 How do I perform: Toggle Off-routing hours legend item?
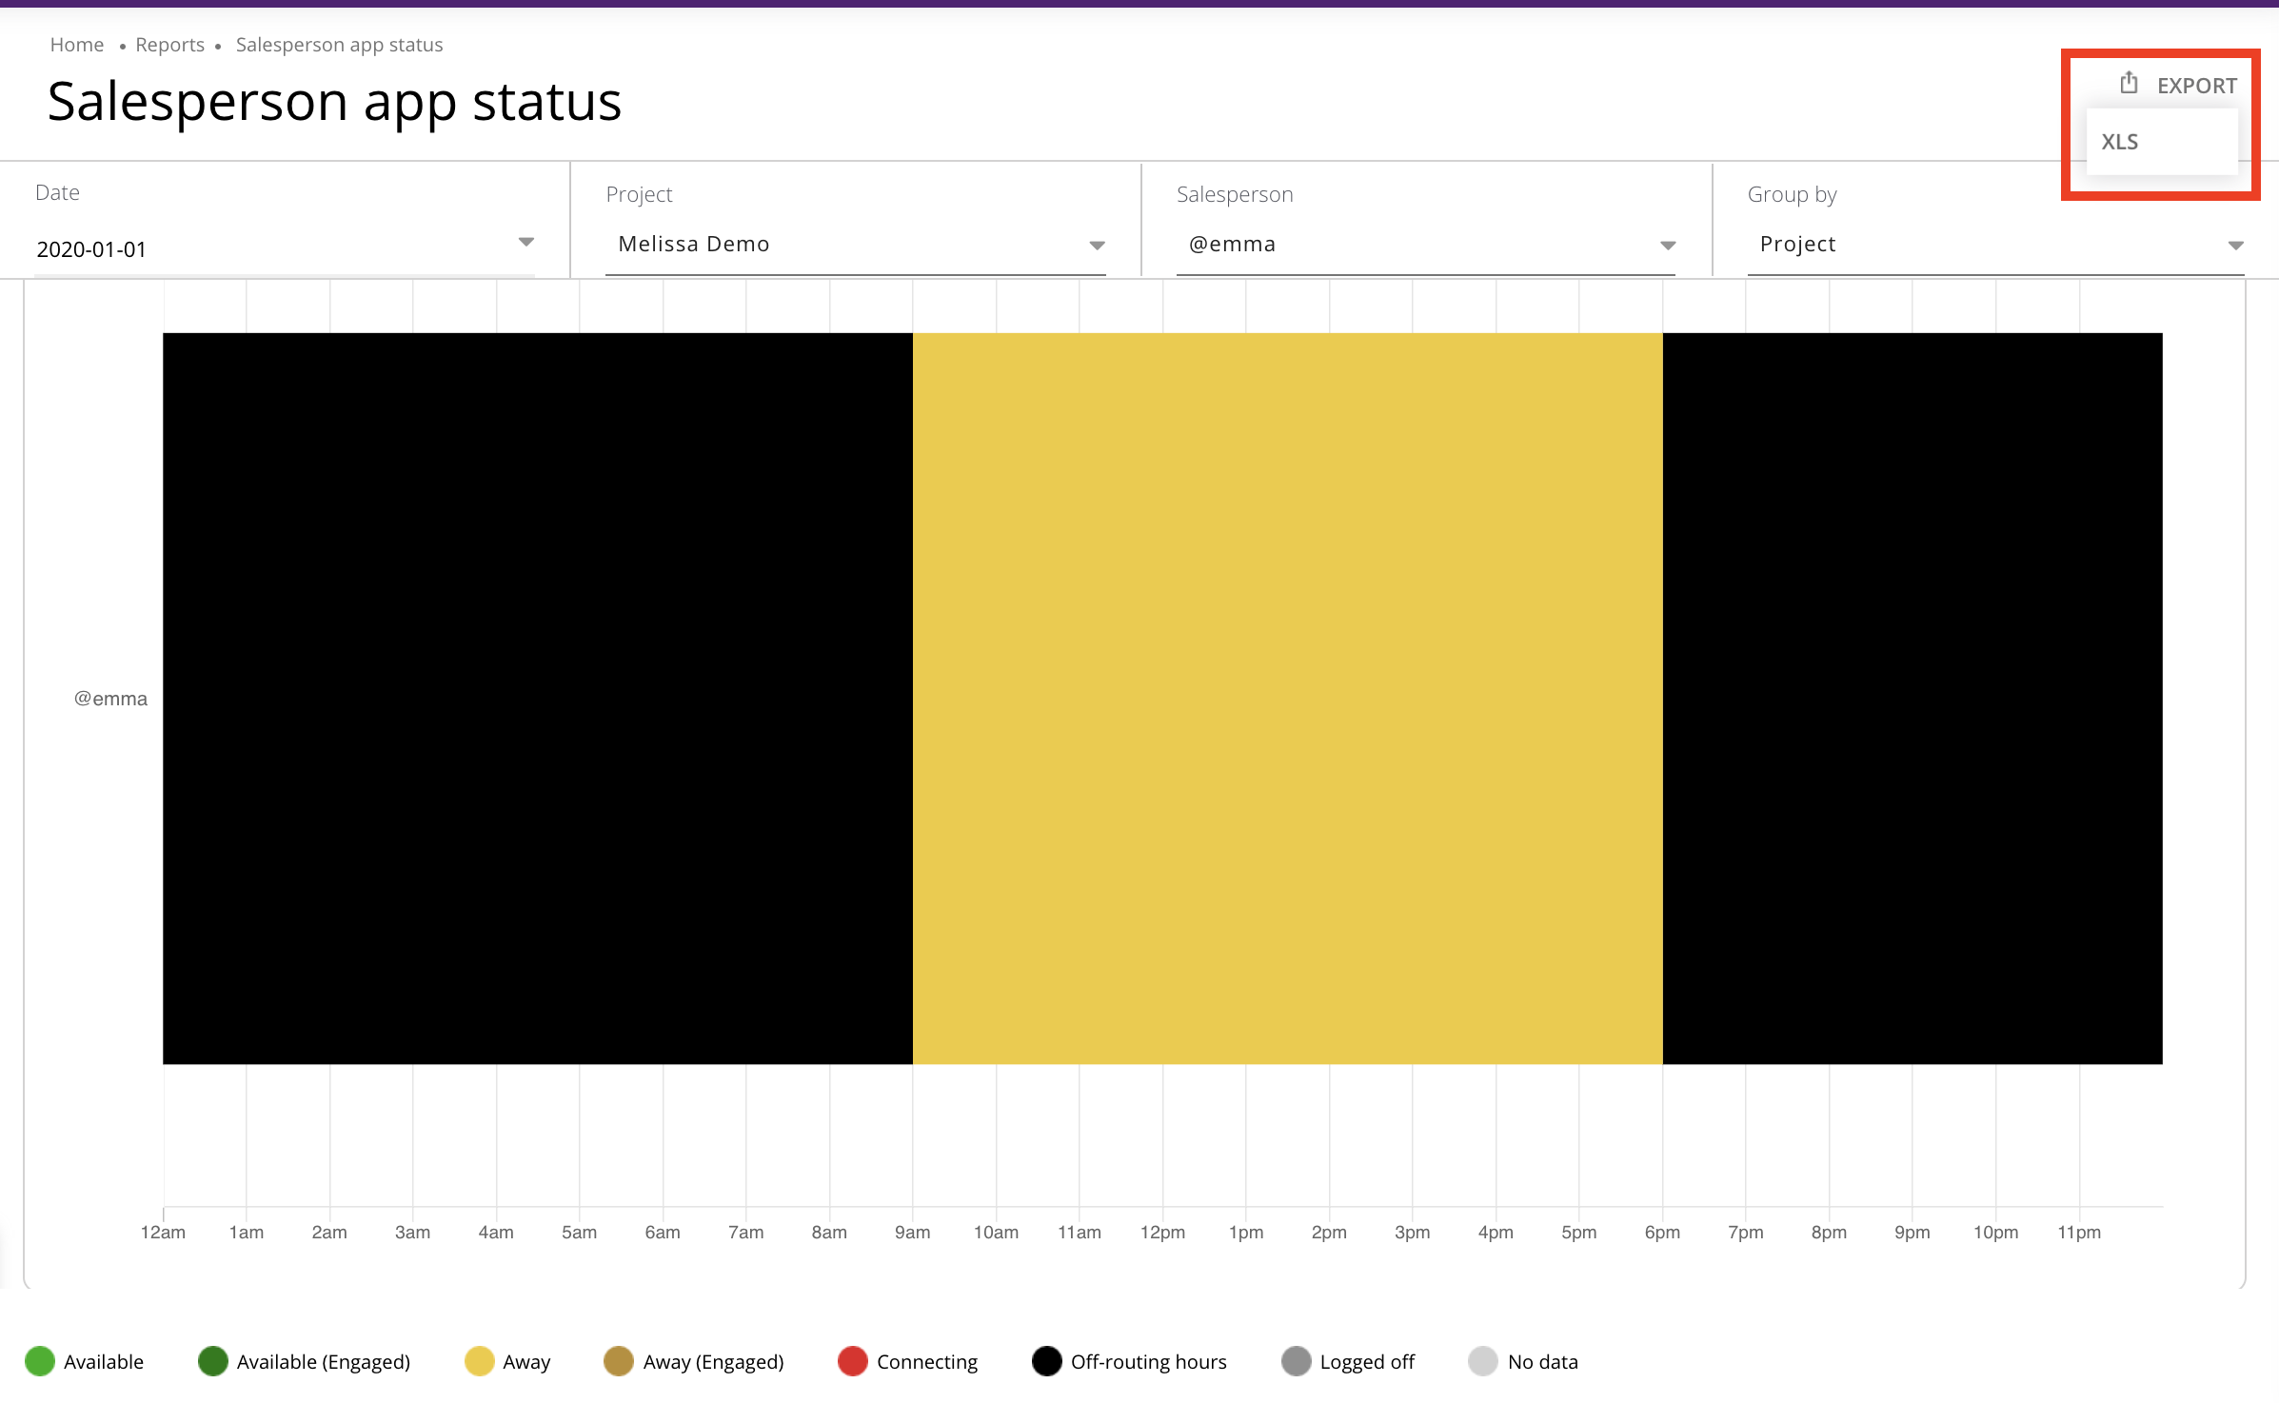coord(1130,1361)
